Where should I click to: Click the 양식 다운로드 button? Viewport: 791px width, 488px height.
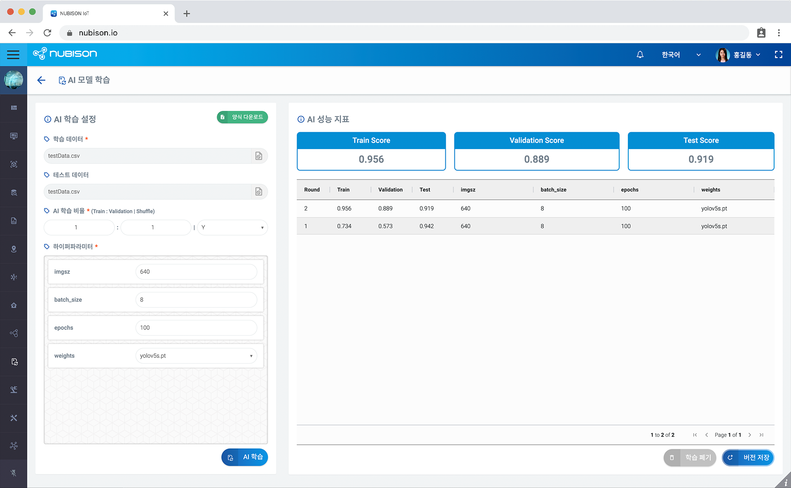242,117
